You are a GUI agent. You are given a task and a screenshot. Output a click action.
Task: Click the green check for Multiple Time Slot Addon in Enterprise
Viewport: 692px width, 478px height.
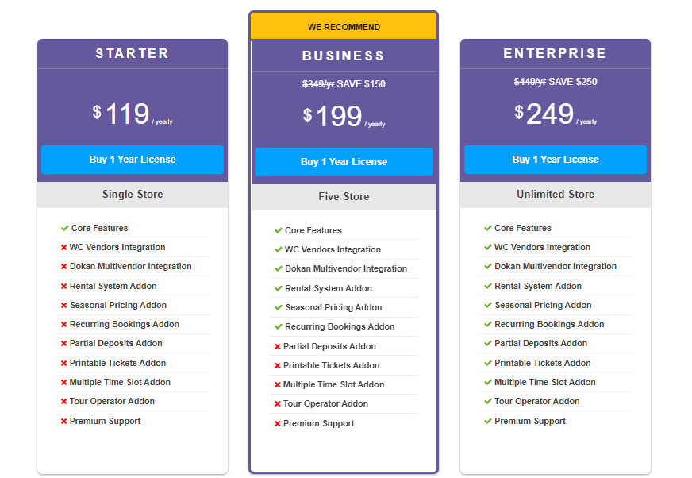487,382
